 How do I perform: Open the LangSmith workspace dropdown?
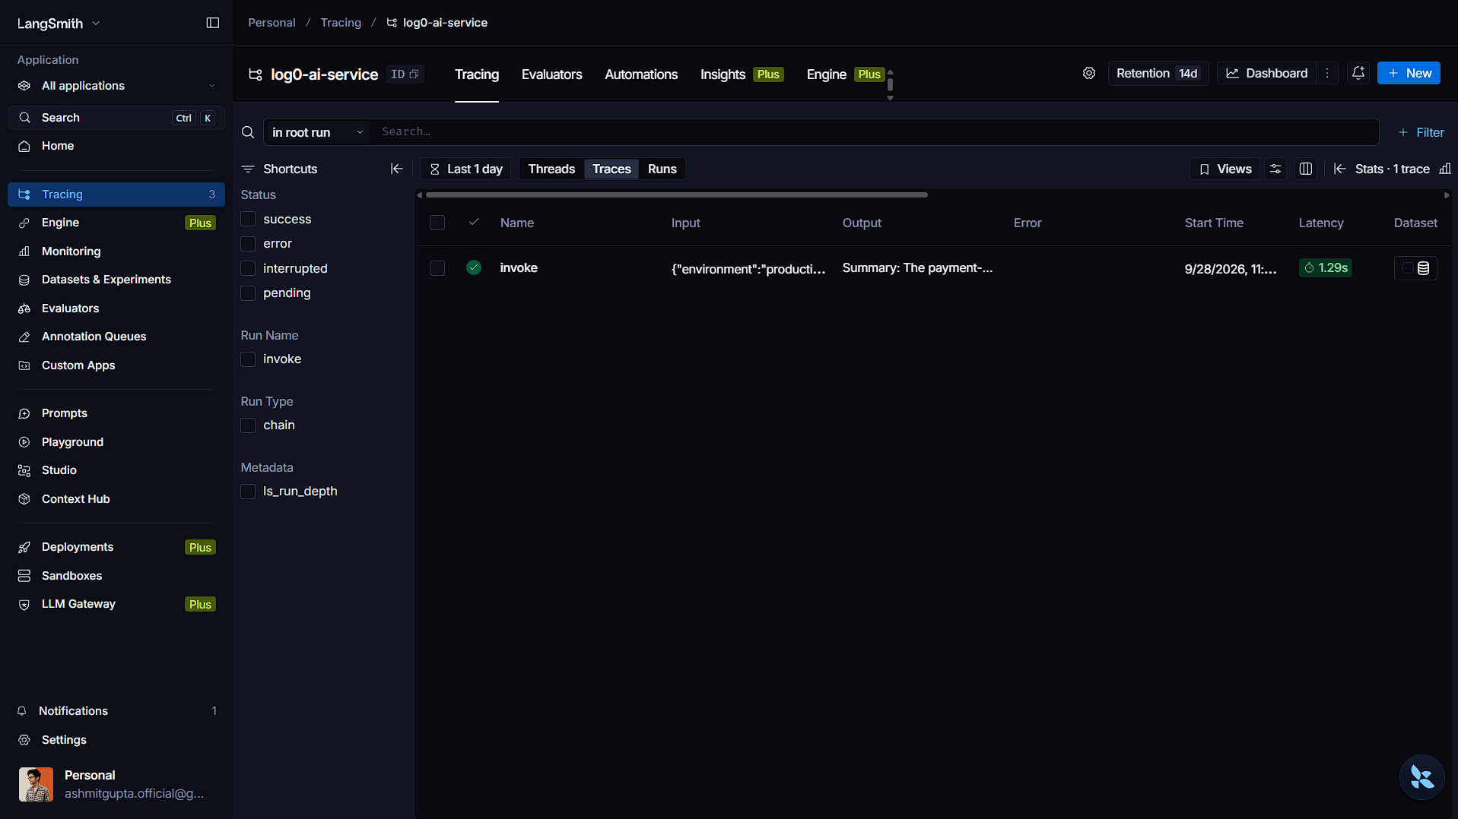pyautogui.click(x=59, y=24)
